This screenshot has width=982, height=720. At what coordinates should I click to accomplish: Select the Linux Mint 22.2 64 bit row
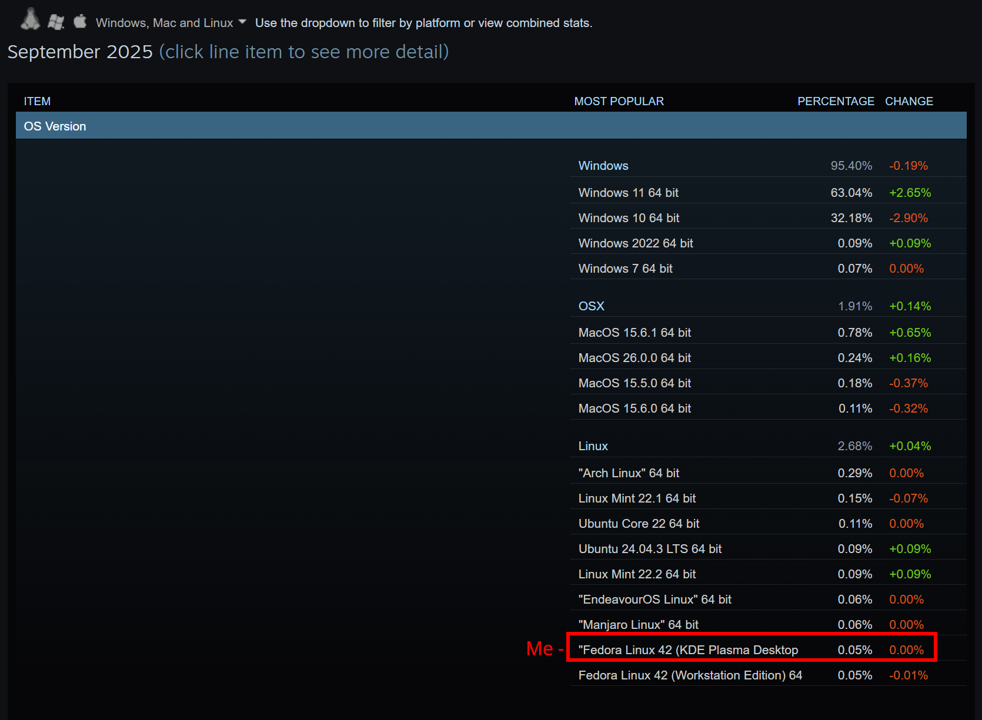768,574
